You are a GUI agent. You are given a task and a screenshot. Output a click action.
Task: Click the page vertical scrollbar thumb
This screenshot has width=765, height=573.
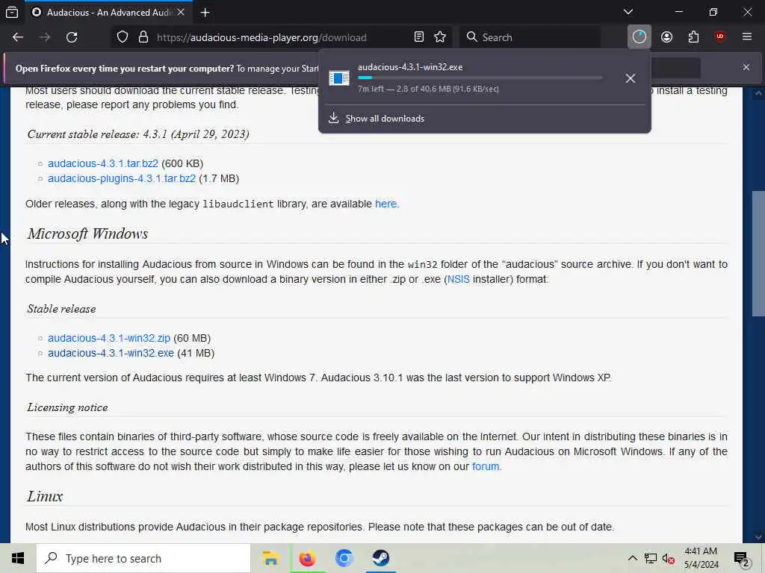pos(758,254)
